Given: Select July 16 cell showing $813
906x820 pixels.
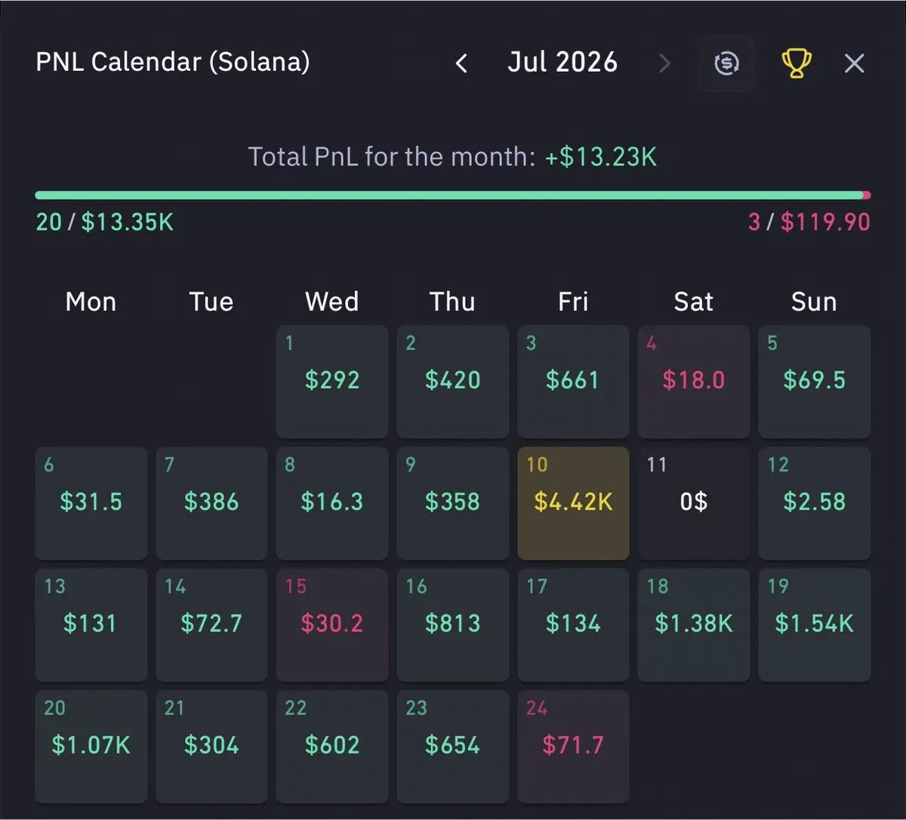Looking at the screenshot, I should pos(453,625).
